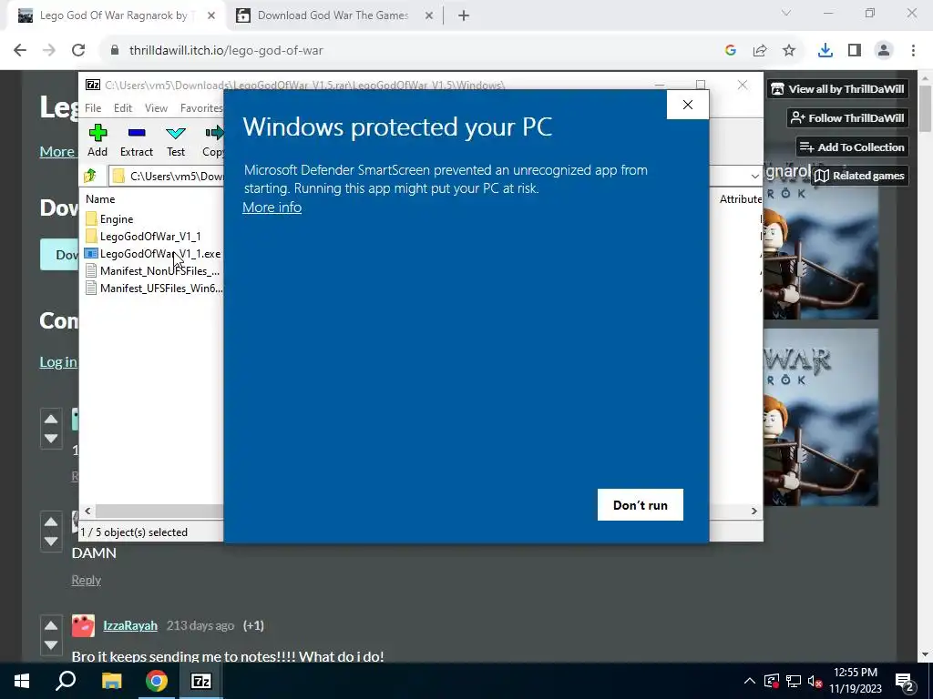Expand the 7-Zip address path dropdown
Screen dimensions: 933x699
754,176
